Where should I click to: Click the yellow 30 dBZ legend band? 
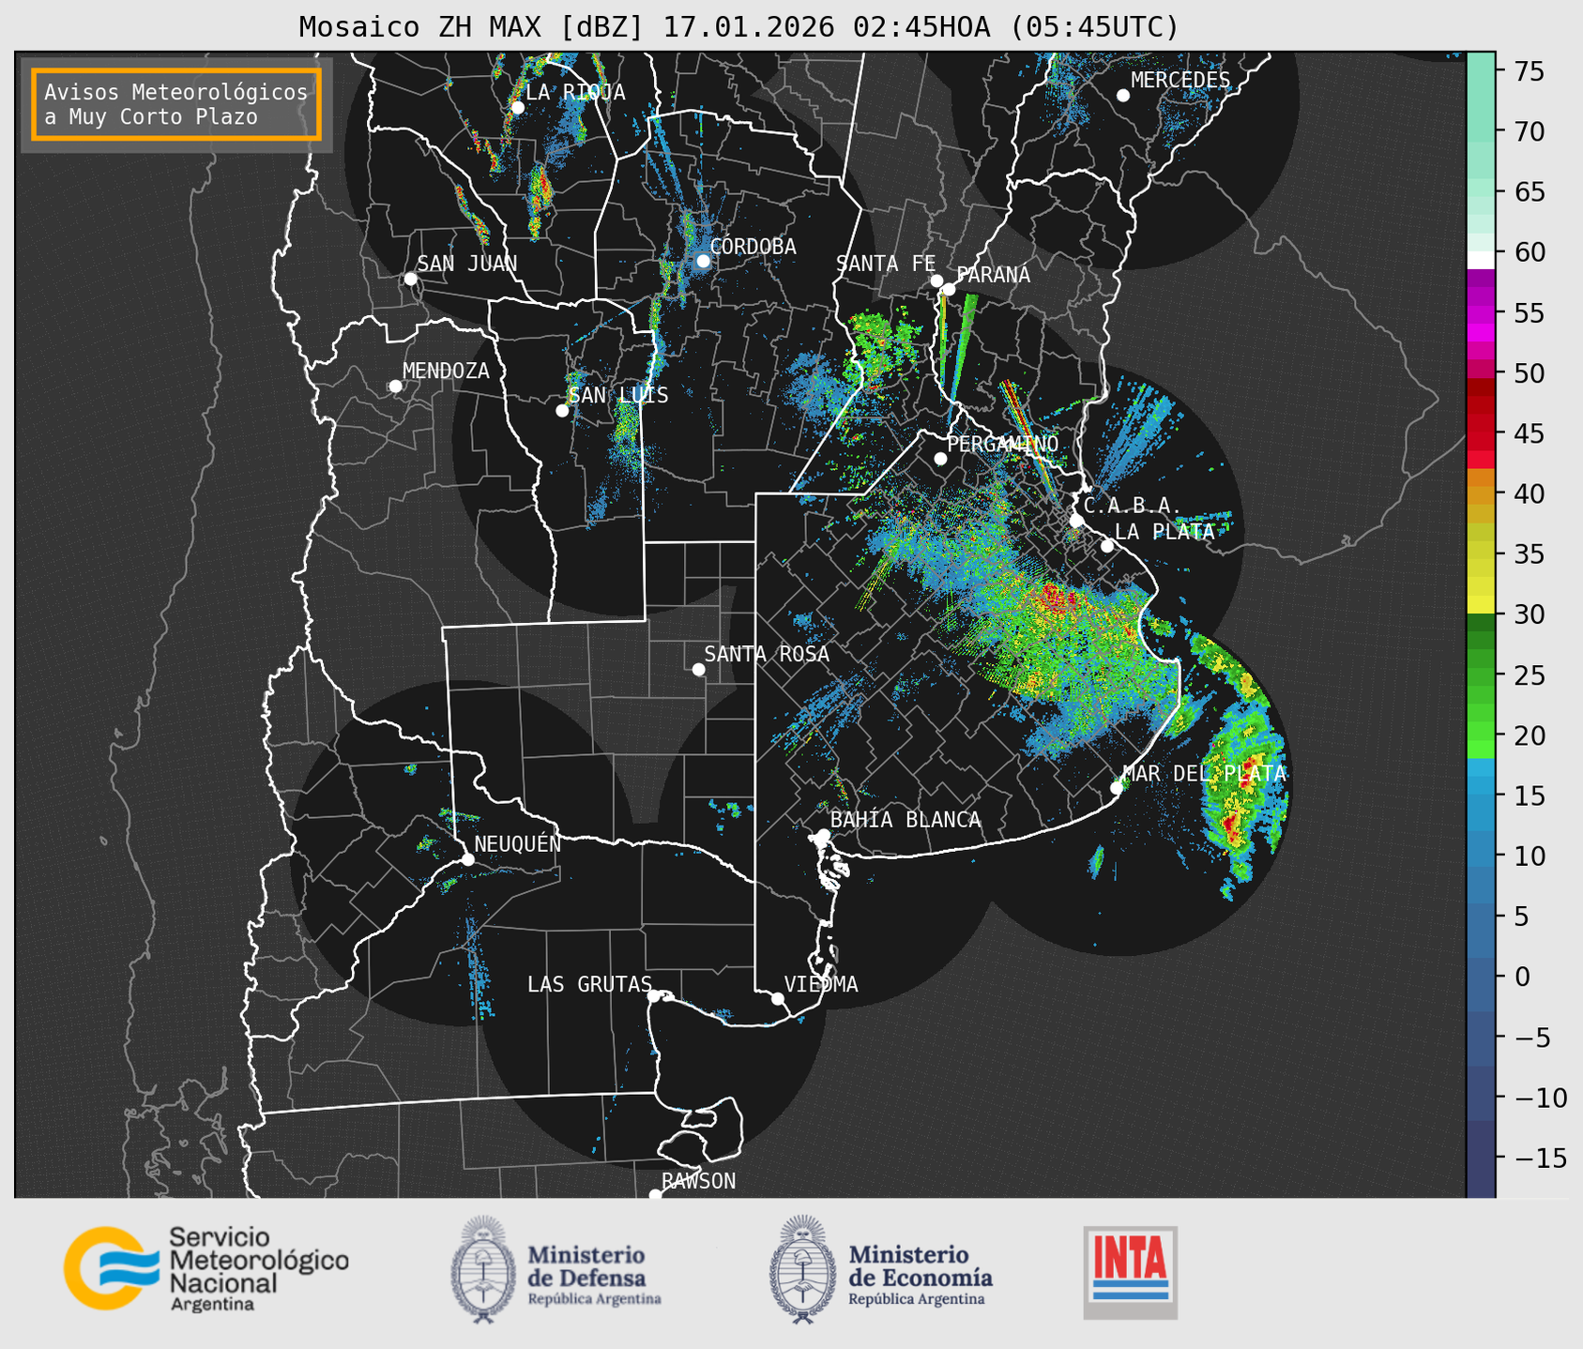pyautogui.click(x=1480, y=605)
